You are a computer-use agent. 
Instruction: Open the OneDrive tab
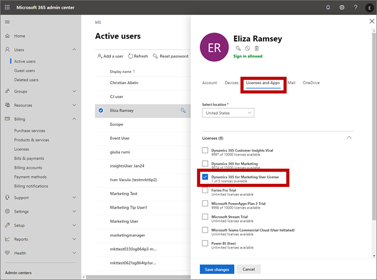click(x=311, y=83)
